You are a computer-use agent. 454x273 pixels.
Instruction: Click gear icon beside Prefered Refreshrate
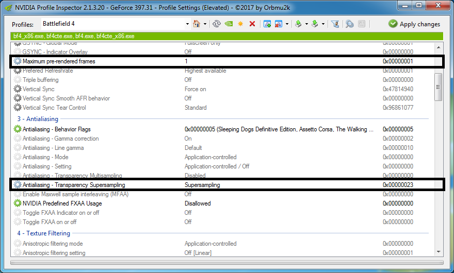(18, 70)
